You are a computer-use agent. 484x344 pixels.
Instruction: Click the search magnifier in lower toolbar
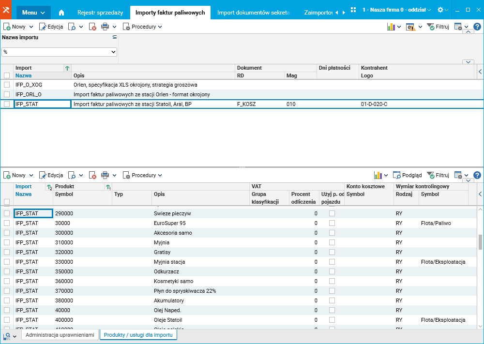coord(72,175)
